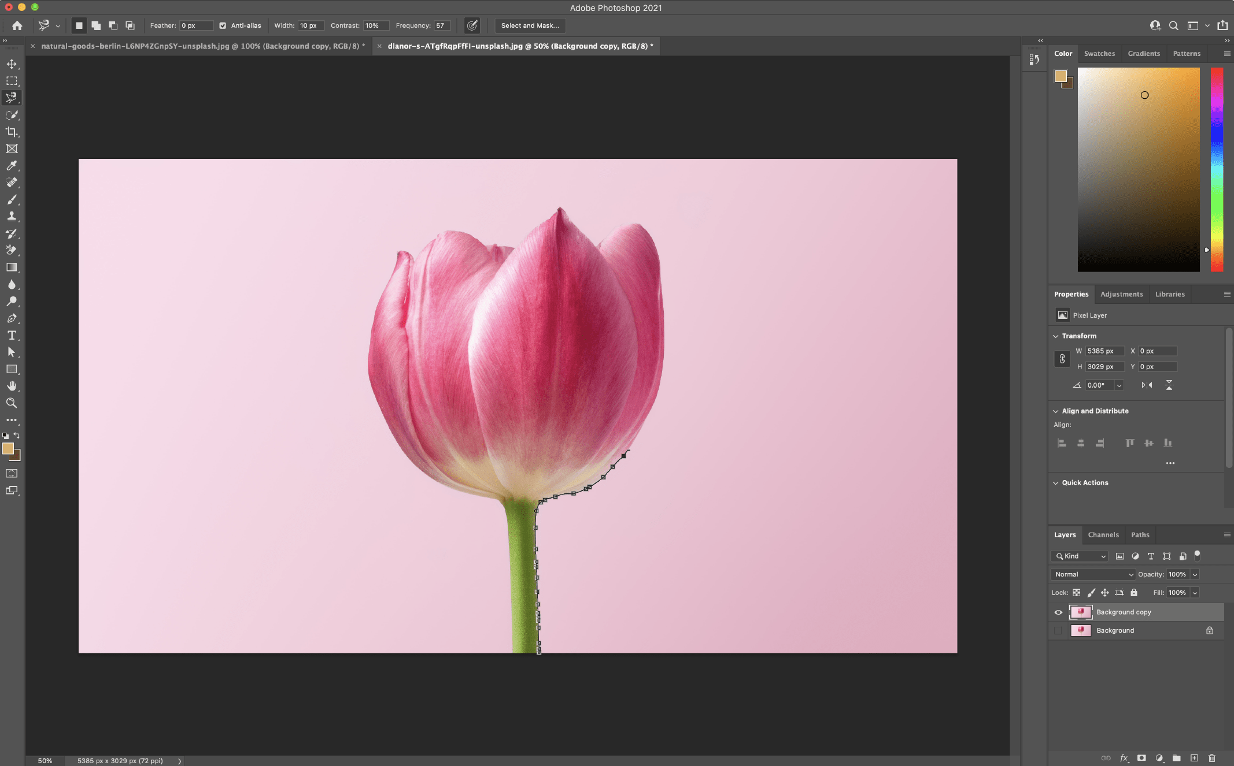Toggle visibility of Background layer

[1057, 630]
